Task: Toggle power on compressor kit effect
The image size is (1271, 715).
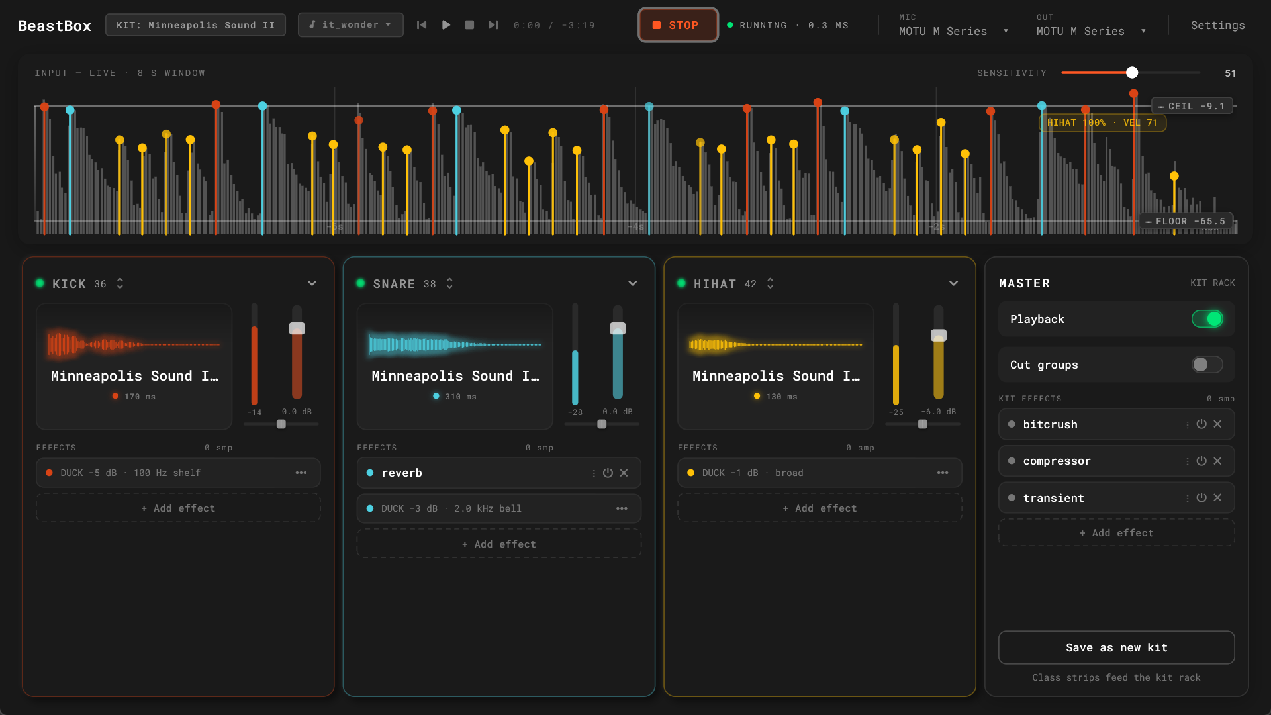Action: point(1201,461)
